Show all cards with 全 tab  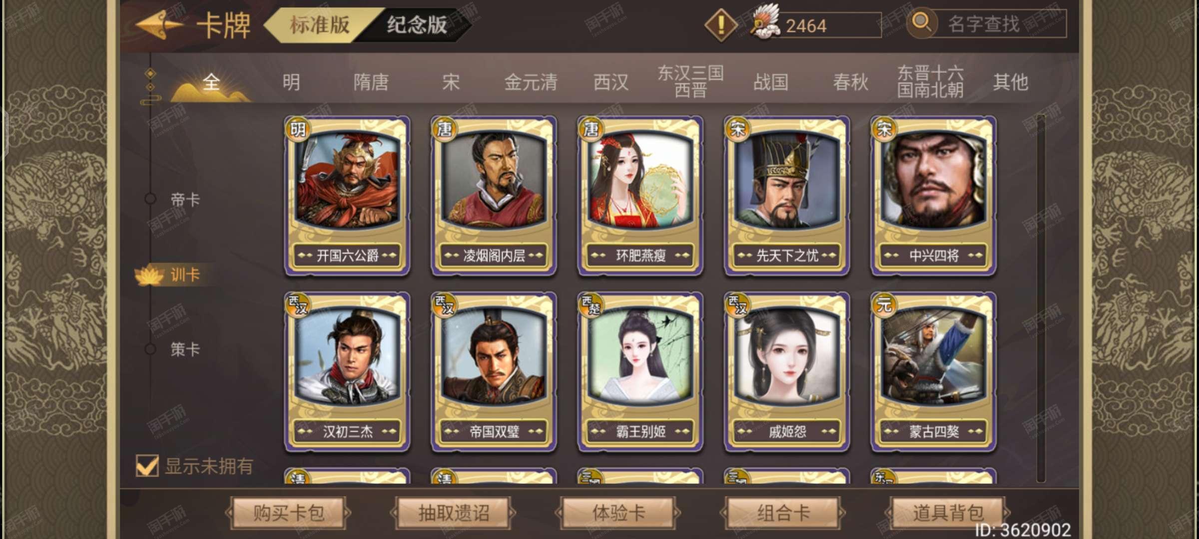211,82
